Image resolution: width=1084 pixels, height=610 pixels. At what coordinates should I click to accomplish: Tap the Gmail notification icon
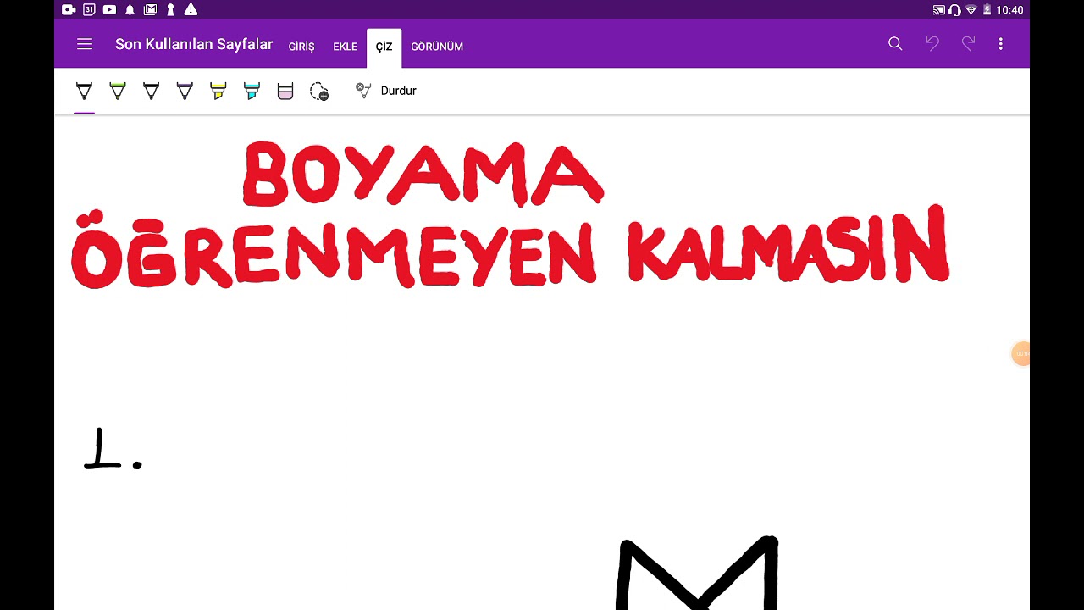[150, 10]
